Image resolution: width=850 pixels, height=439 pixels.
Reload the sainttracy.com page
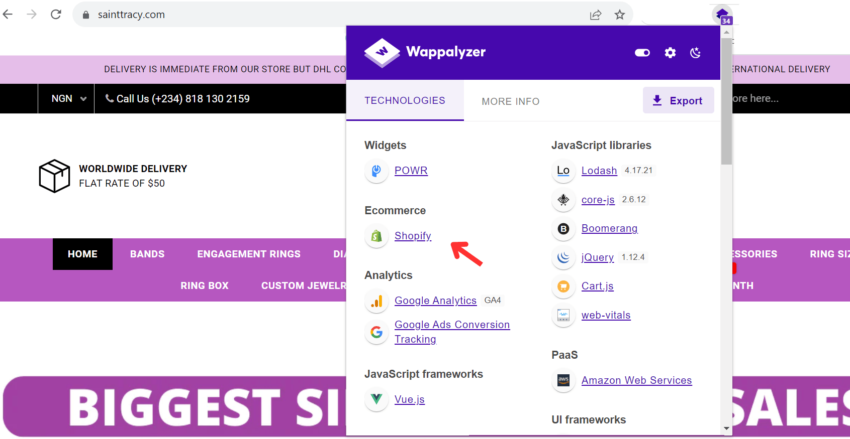tap(56, 14)
